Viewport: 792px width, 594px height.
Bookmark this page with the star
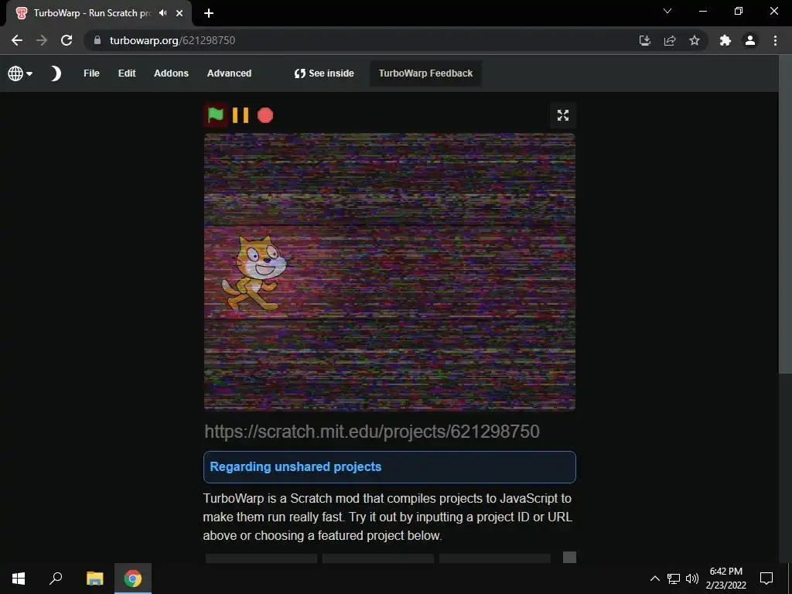pyautogui.click(x=695, y=40)
